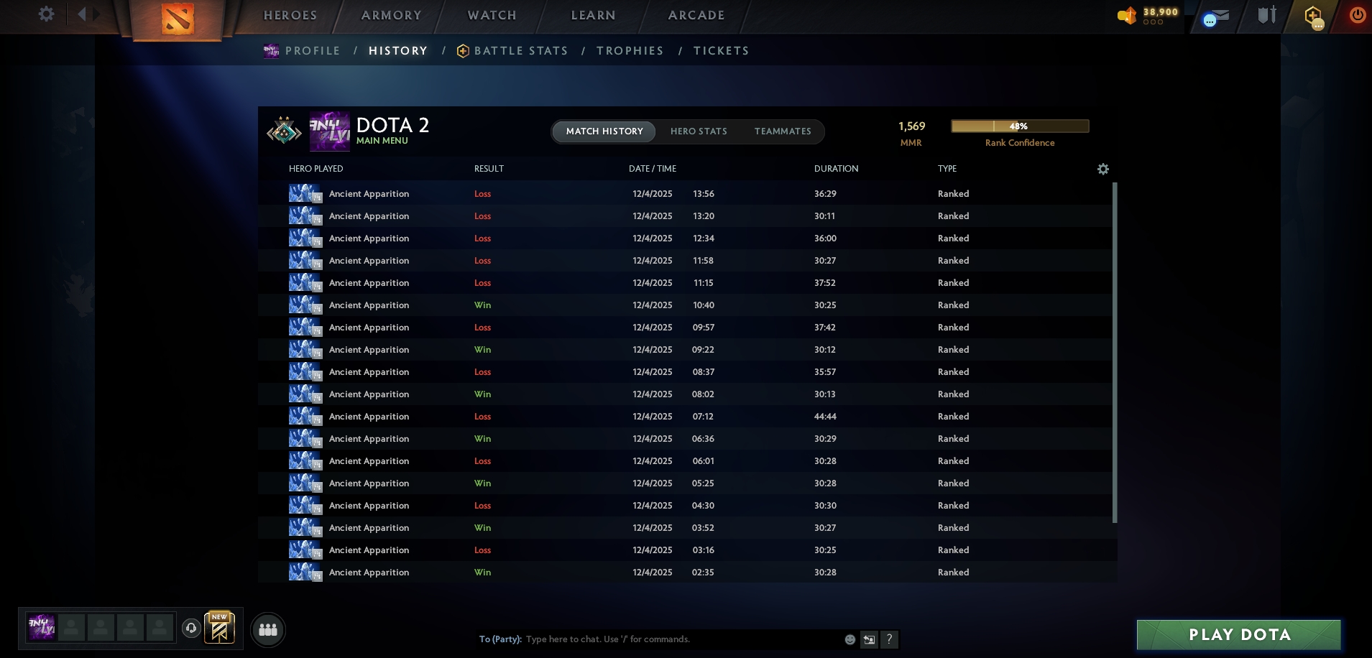Screen dimensions: 1372x658
Task: Click the red power quit button
Action: pos(1357,15)
